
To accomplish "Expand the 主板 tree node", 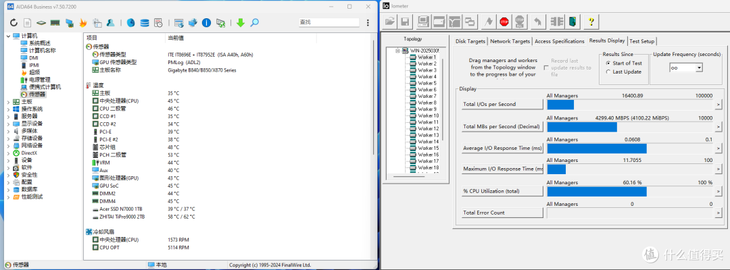I will 8,102.
